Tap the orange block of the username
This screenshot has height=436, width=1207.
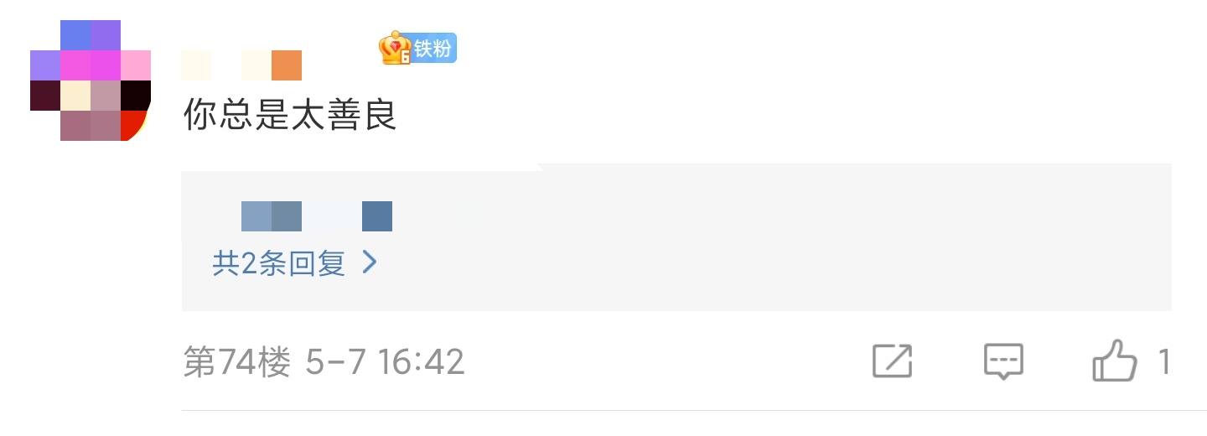click(x=287, y=65)
